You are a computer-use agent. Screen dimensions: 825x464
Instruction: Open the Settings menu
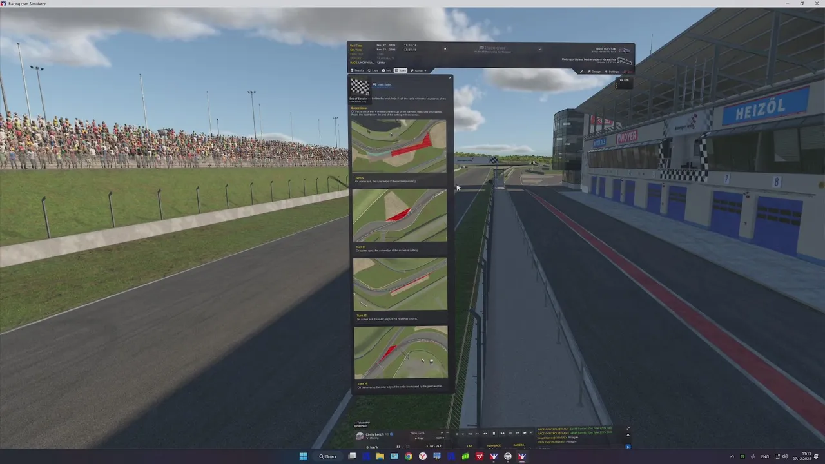tap(612, 72)
